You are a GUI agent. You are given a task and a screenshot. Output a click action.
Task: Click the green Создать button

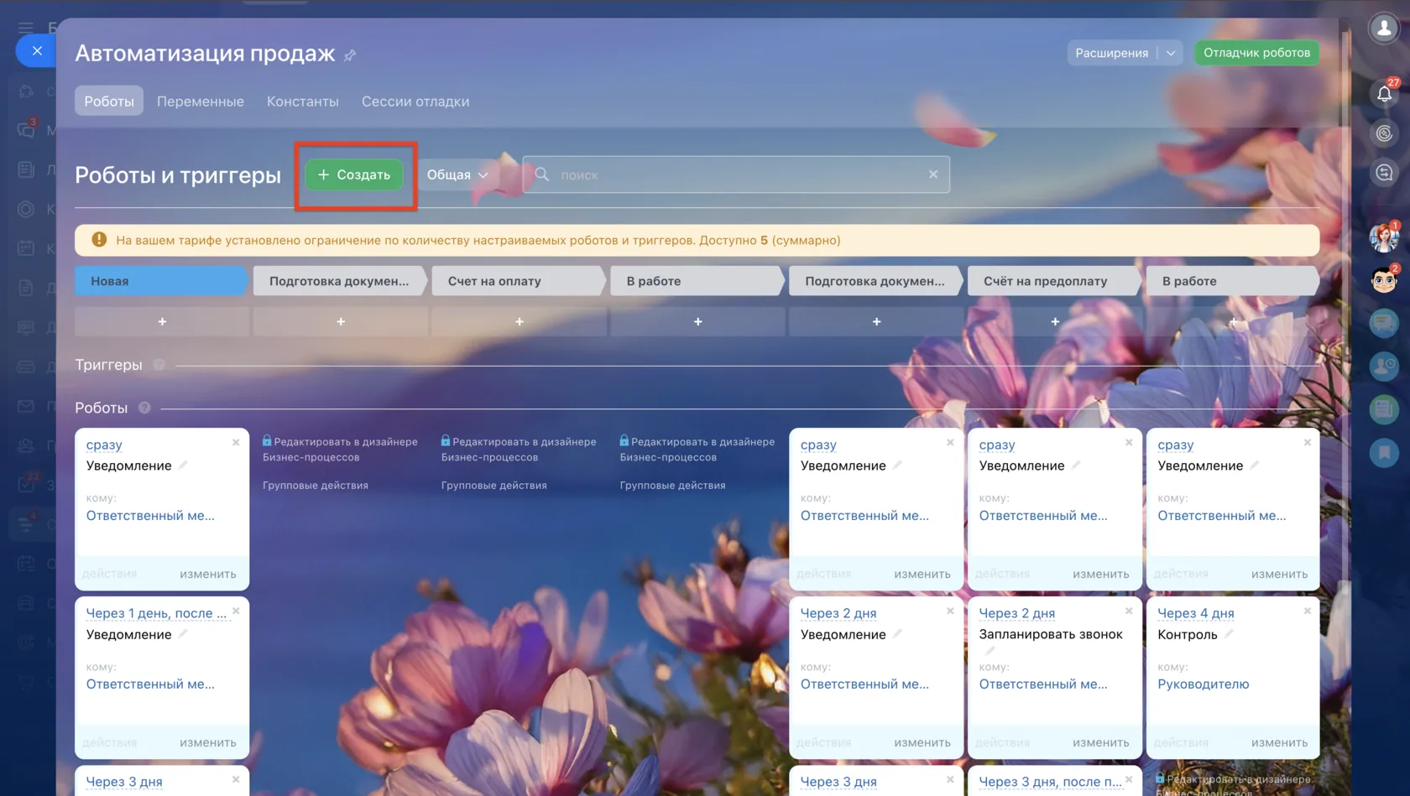354,174
